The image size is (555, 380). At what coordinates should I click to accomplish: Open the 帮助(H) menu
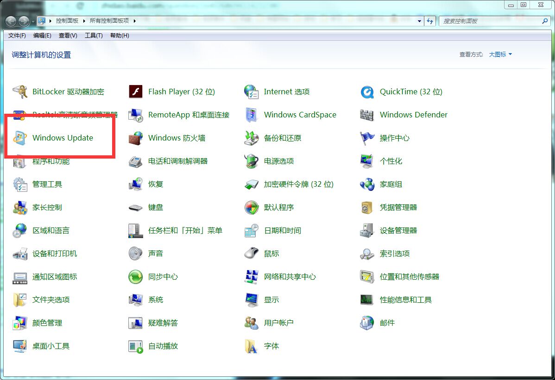pos(120,36)
